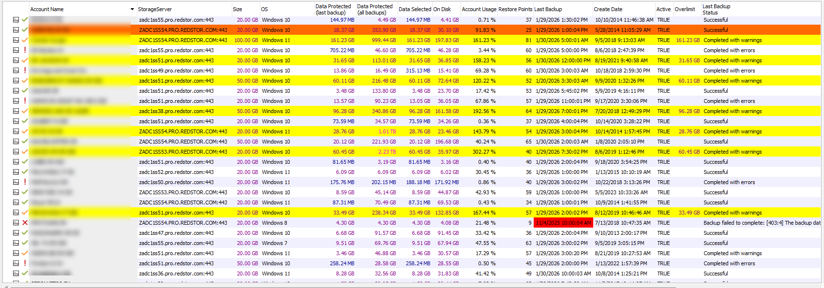The width and height of the screenshot is (824, 288).
Task: Select the 999.44 GB data protected cell
Action: (376, 40)
